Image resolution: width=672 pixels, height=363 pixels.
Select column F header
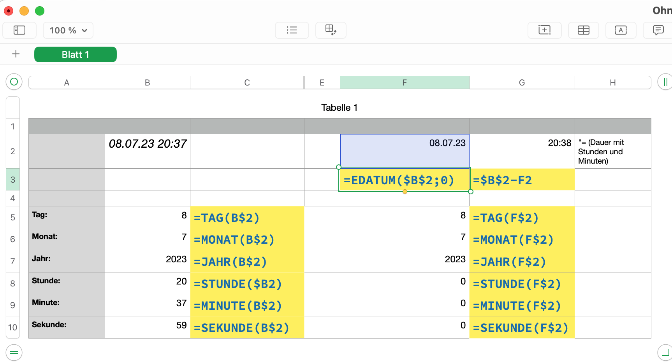pos(405,82)
